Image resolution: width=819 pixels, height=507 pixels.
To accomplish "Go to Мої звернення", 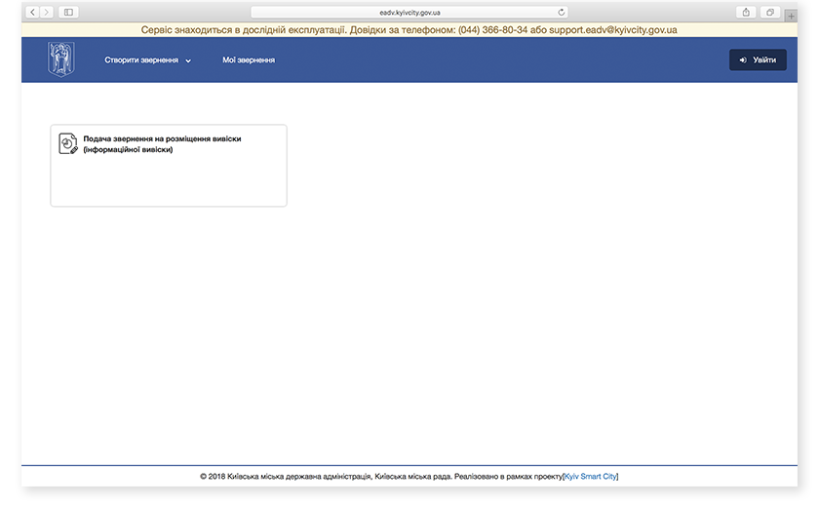I will 248,60.
